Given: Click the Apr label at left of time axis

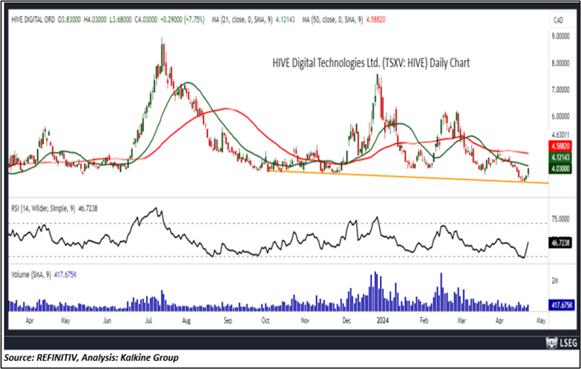Looking at the screenshot, I should [x=30, y=320].
